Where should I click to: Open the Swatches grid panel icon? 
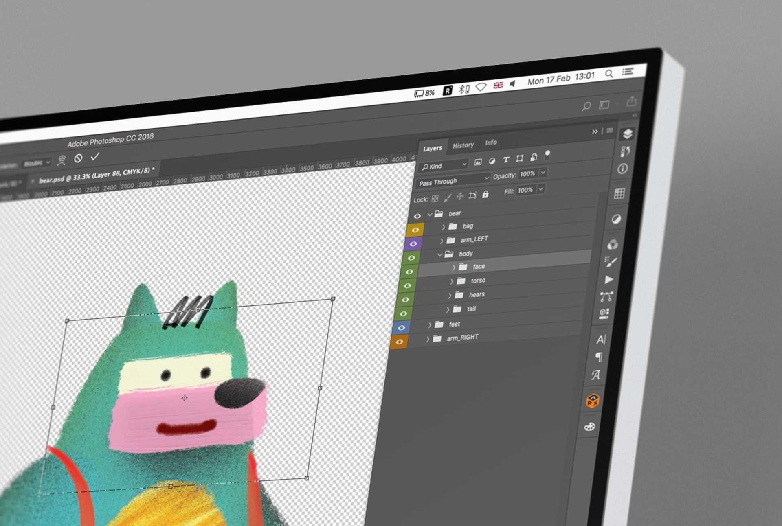click(x=619, y=193)
